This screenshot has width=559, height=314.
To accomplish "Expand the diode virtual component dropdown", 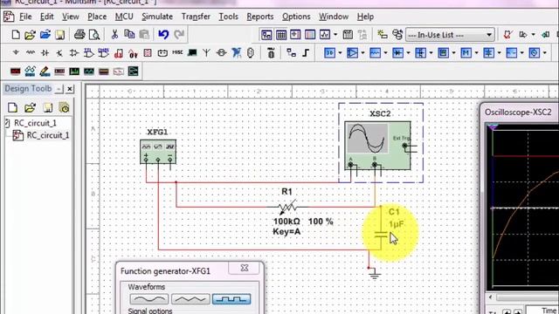I will click(409, 53).
